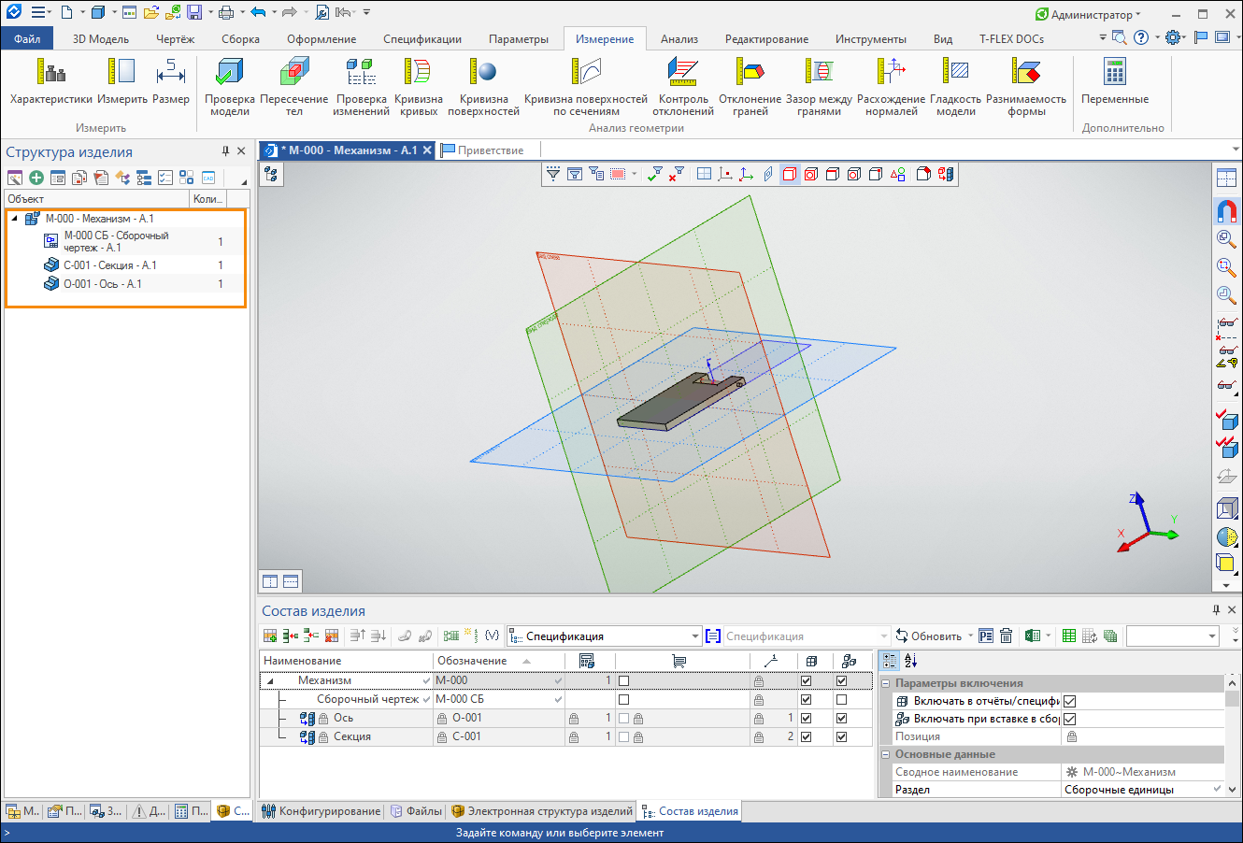Image resolution: width=1243 pixels, height=843 pixels.
Task: Toggle the last-column checkbox in the Ось row
Action: pos(841,718)
